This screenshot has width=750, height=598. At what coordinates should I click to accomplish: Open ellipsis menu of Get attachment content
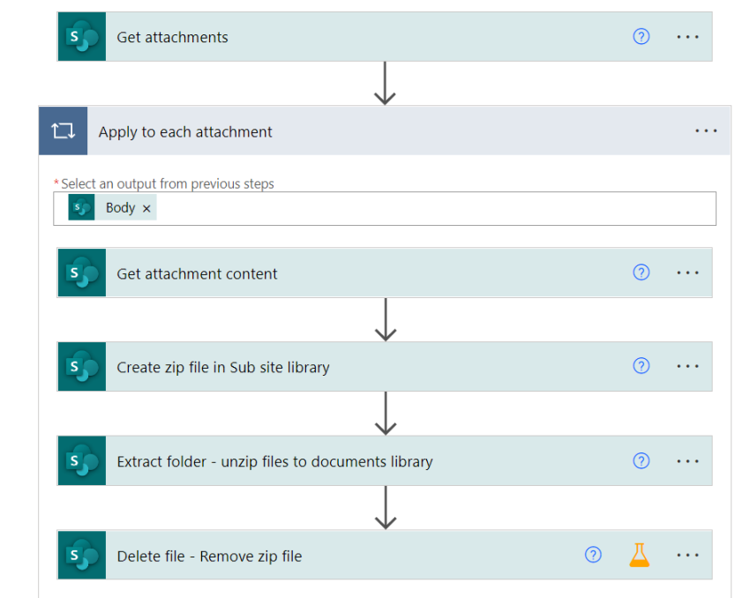[687, 273]
